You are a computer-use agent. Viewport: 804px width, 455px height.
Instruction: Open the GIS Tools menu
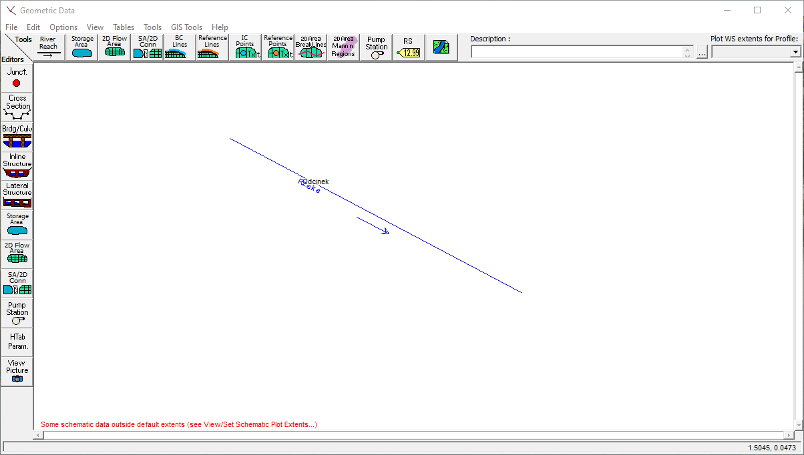186,27
